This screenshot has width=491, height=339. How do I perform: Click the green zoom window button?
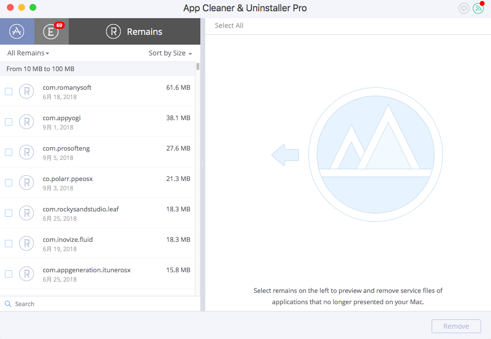pyautogui.click(x=33, y=7)
